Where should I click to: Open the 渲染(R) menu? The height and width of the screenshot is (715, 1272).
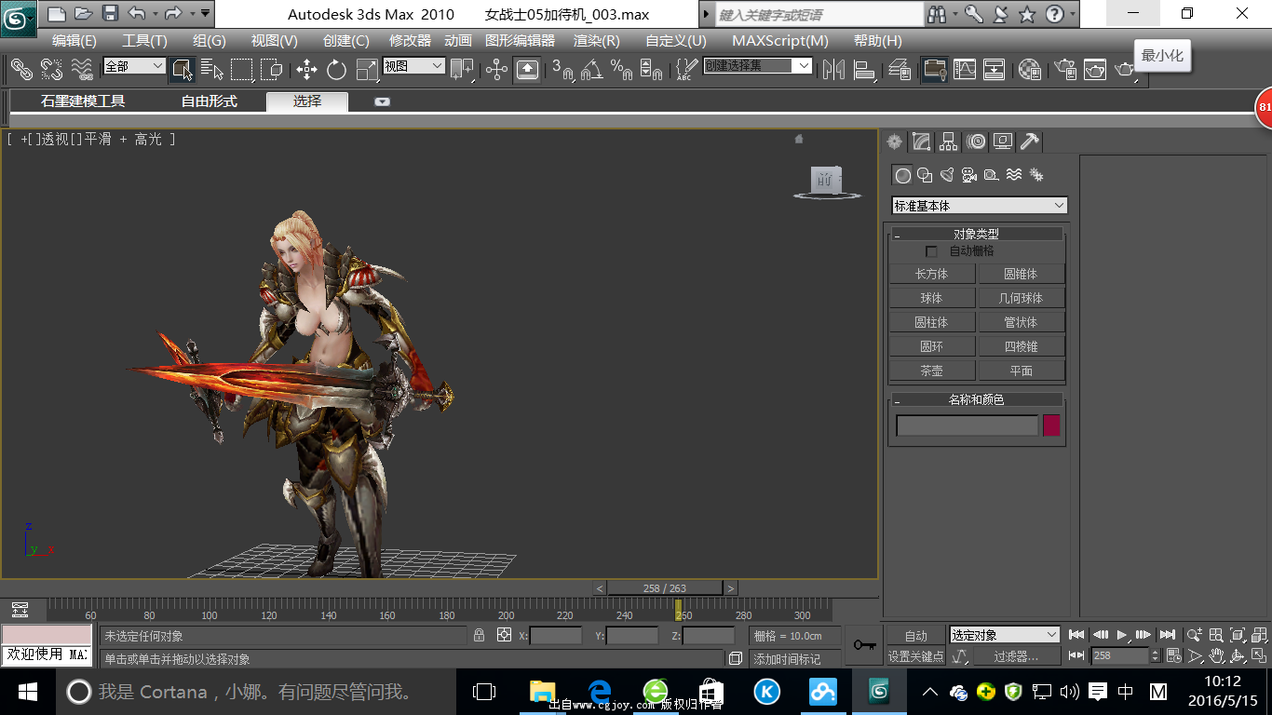[597, 41]
